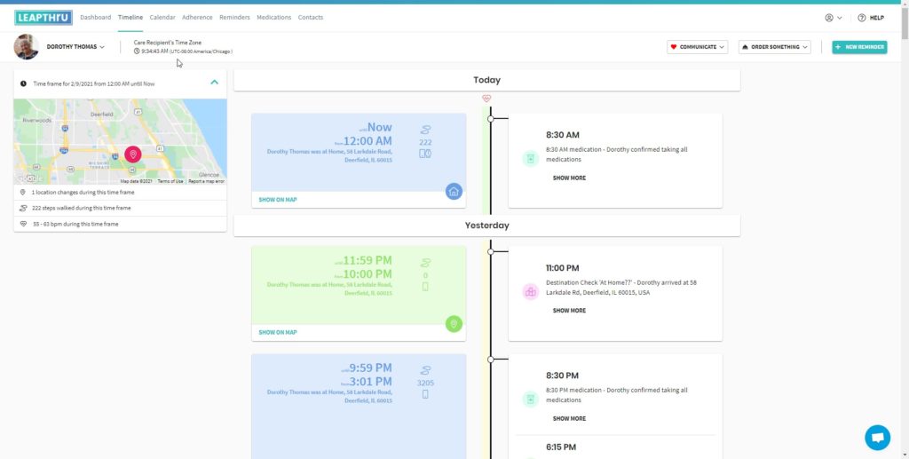Expand the Communicate dropdown
The width and height of the screenshot is (909, 459).
click(697, 47)
